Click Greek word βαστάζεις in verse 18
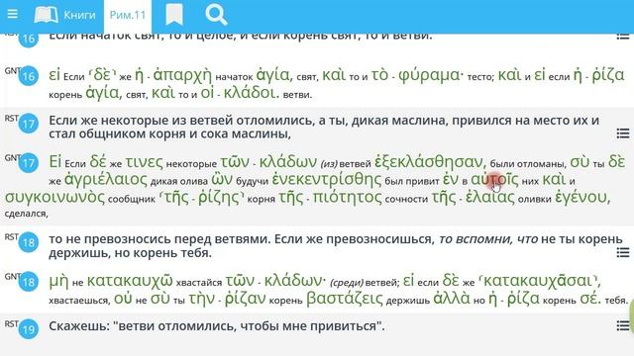 click(345, 299)
